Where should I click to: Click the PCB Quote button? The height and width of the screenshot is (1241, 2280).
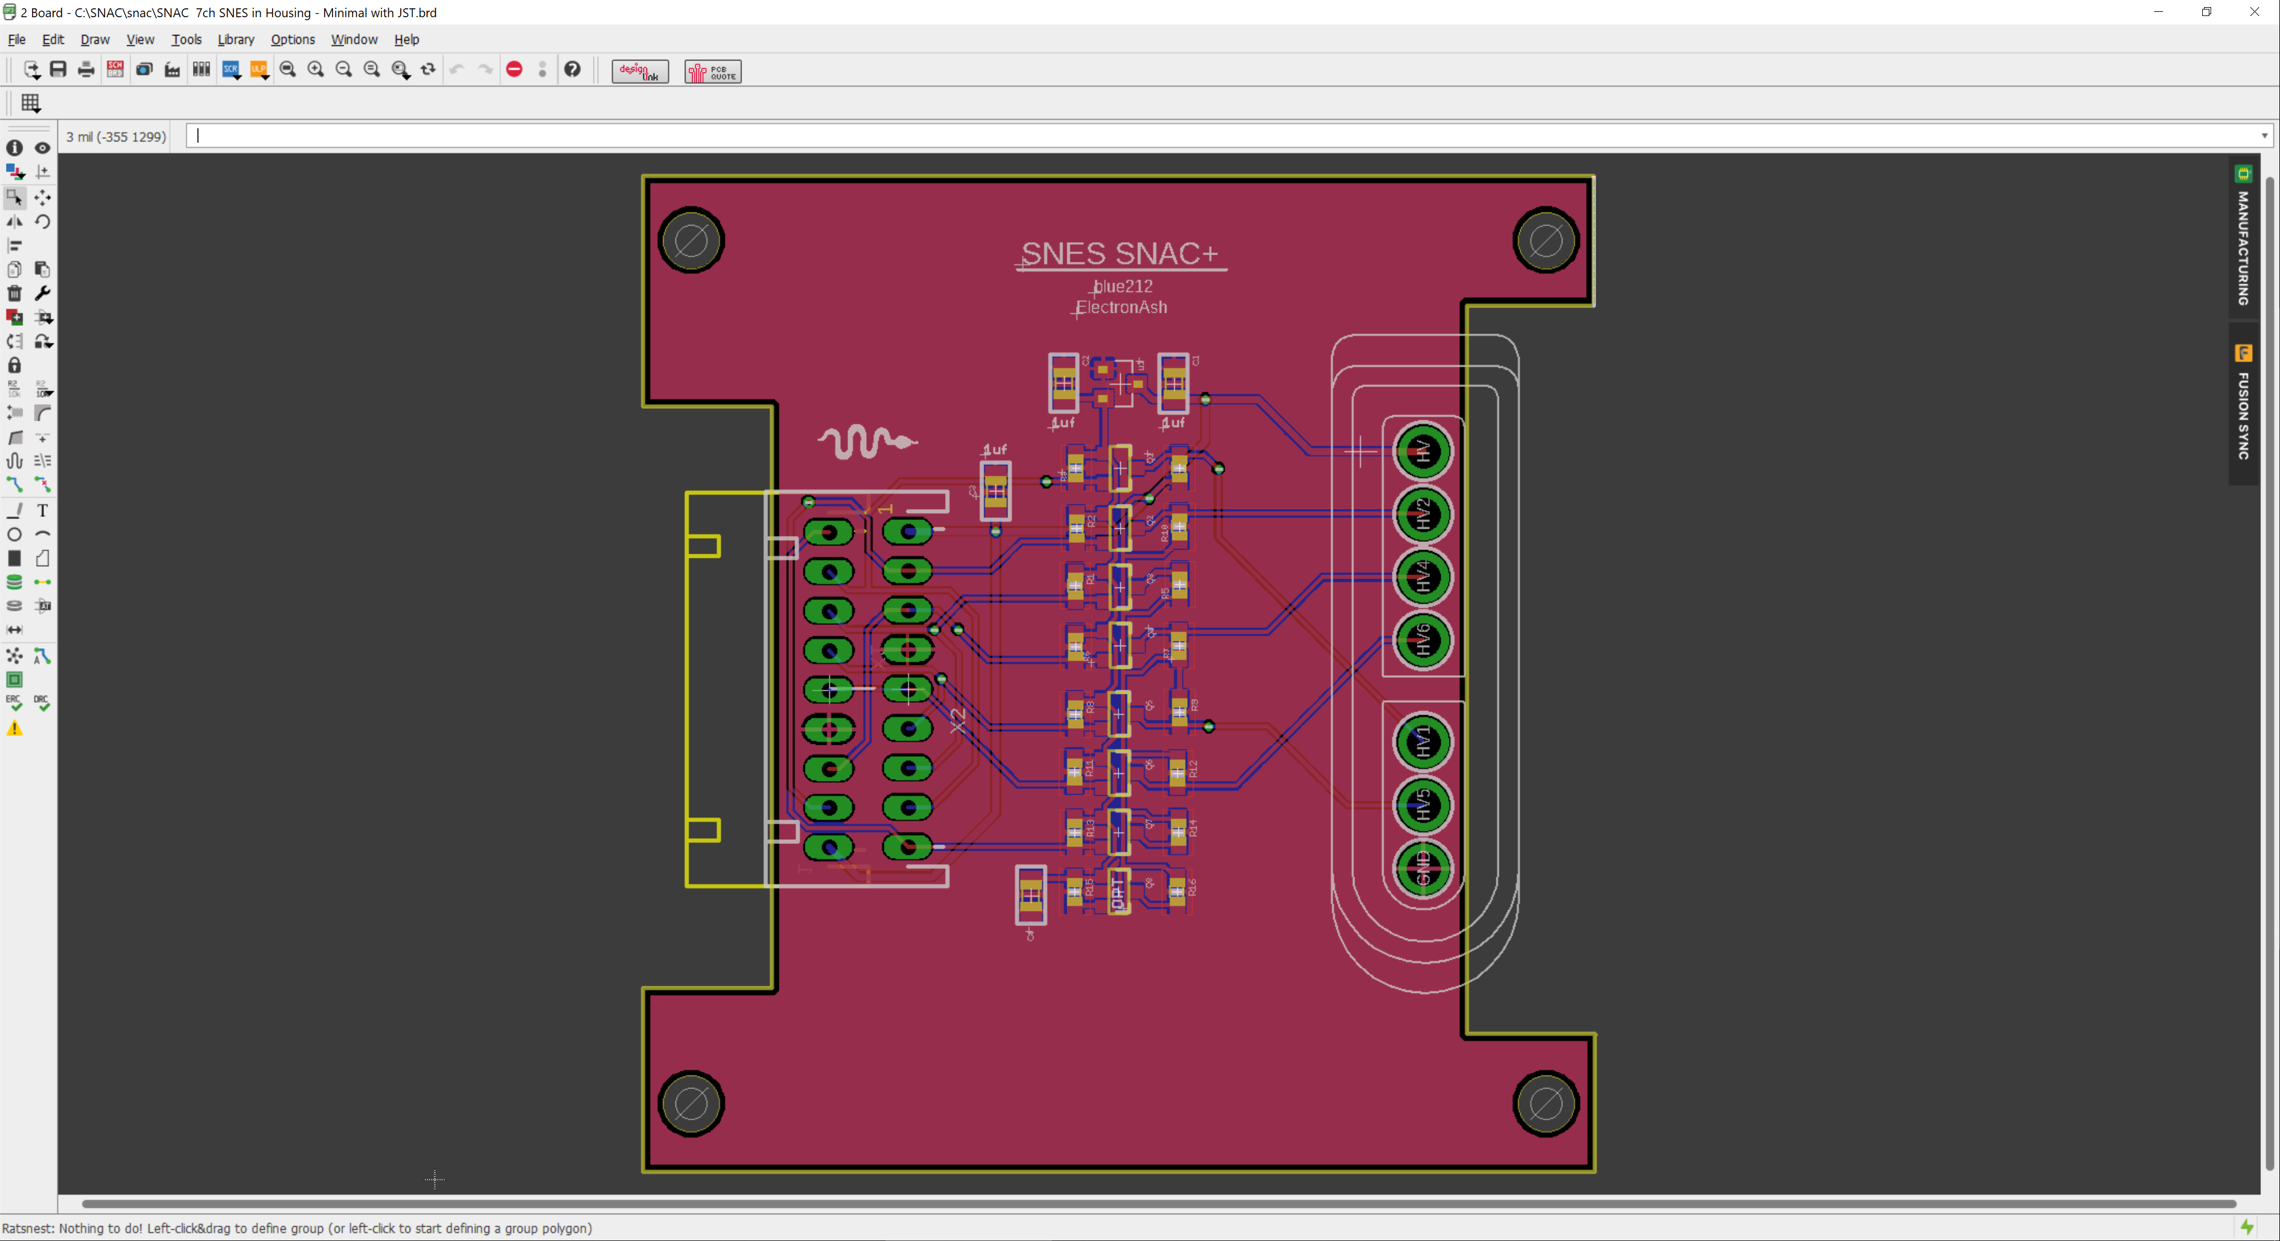pos(712,72)
